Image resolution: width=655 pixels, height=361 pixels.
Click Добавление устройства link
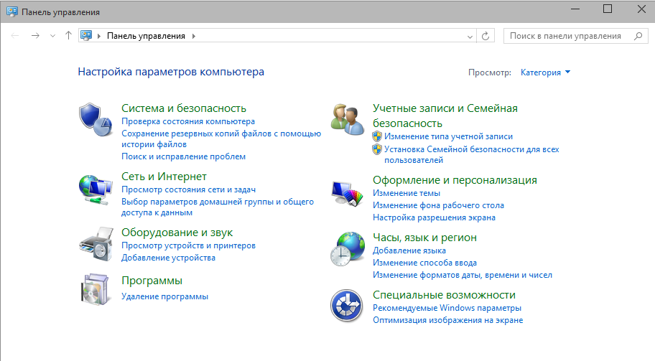[x=168, y=258]
